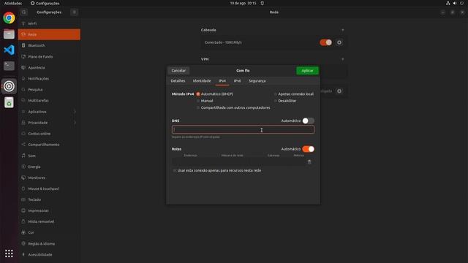Click the route Gateway field
The width and height of the screenshot is (468, 263).
coord(273,161)
